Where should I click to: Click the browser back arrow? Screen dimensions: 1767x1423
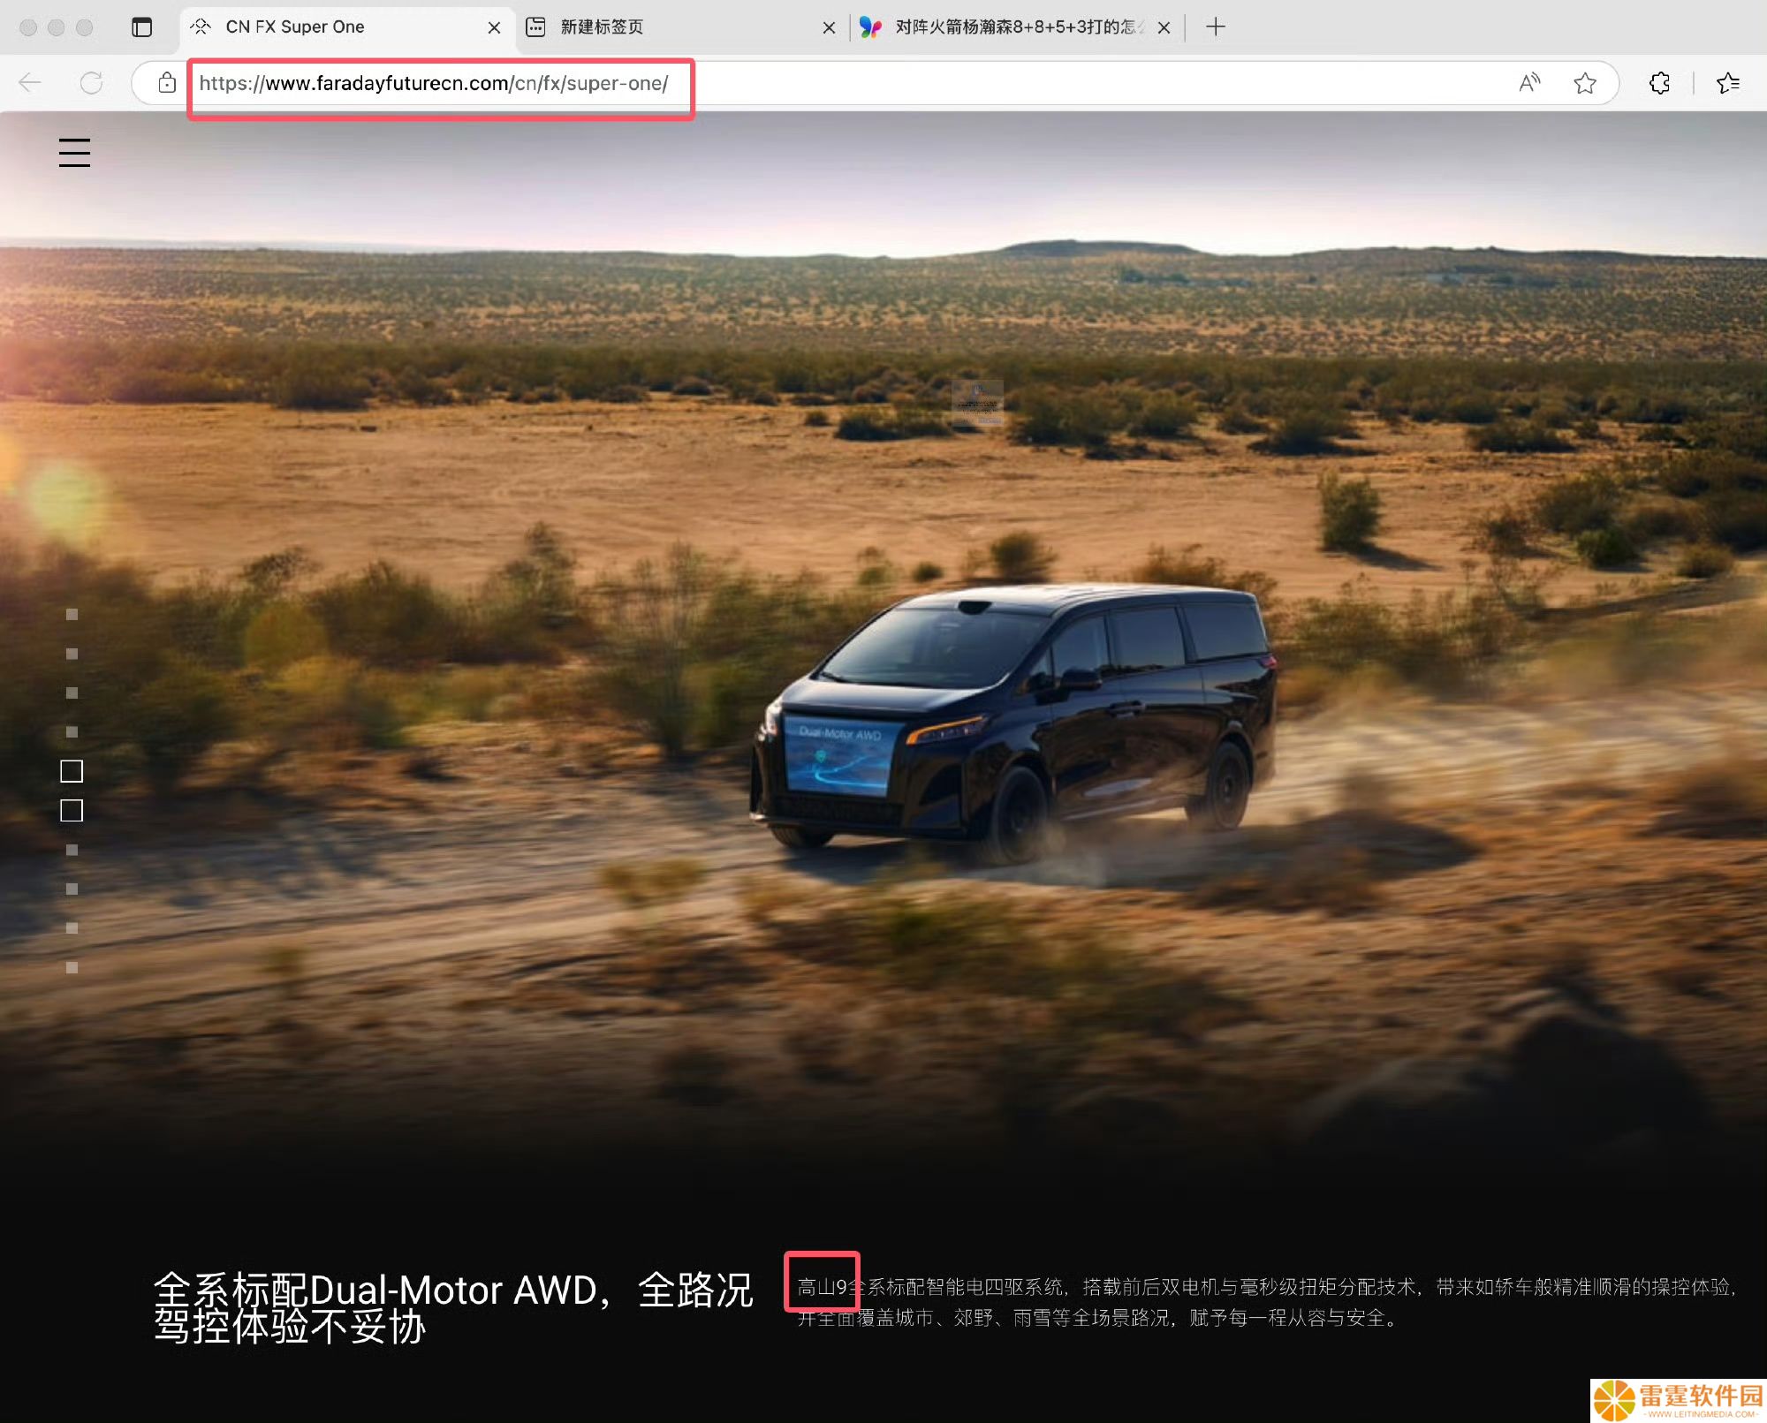click(x=30, y=83)
